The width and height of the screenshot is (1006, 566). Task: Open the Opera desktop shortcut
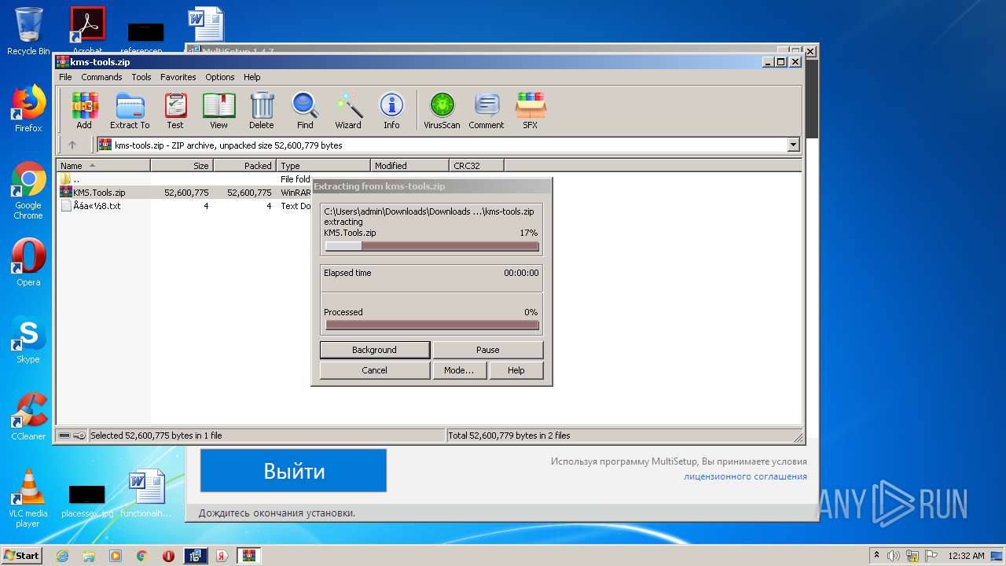coord(28,263)
